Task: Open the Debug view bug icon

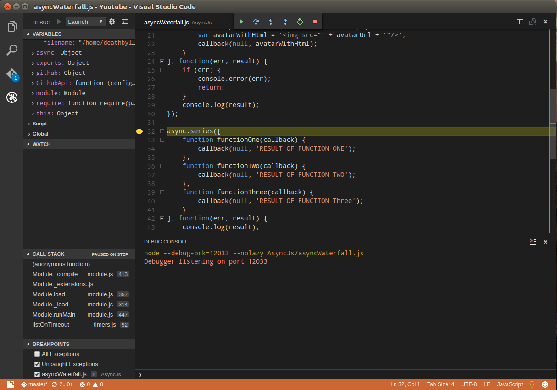Action: click(x=12, y=97)
